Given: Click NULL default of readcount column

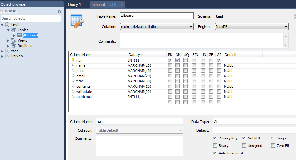Looking at the screenshot, I should 229,97.
